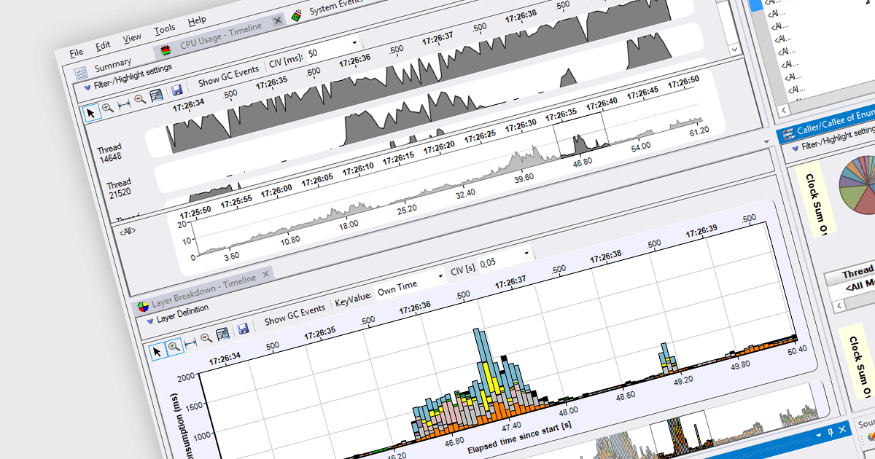Click zoom in tool in Layer Breakdown toolbar
This screenshot has width=875, height=459.
tap(174, 348)
